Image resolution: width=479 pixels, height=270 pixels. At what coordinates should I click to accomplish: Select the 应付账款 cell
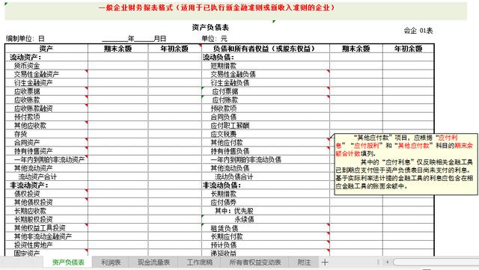[x=266, y=99]
